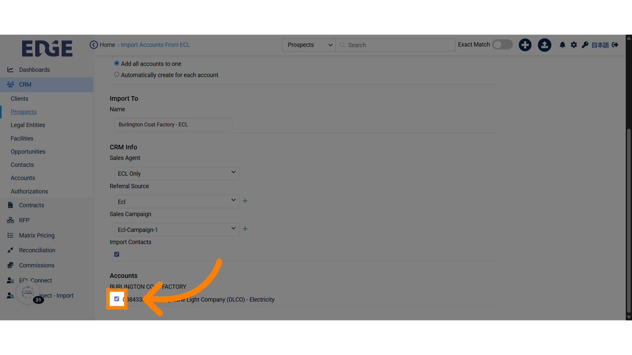Click the RFP network icon

pyautogui.click(x=11, y=220)
